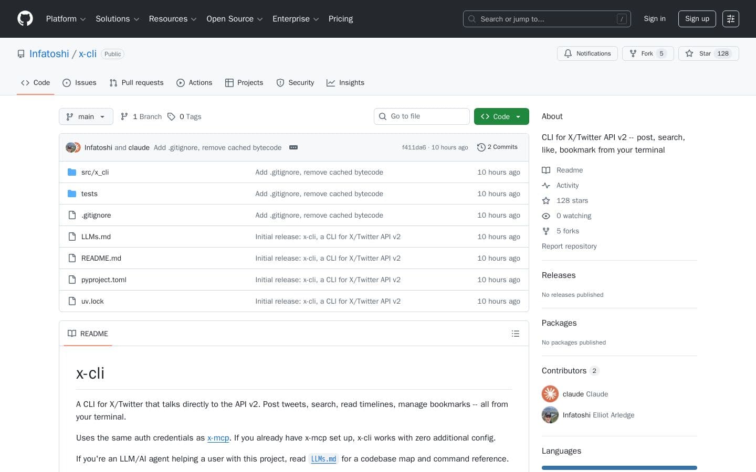Expand the Solutions navigation menu

[x=117, y=19]
